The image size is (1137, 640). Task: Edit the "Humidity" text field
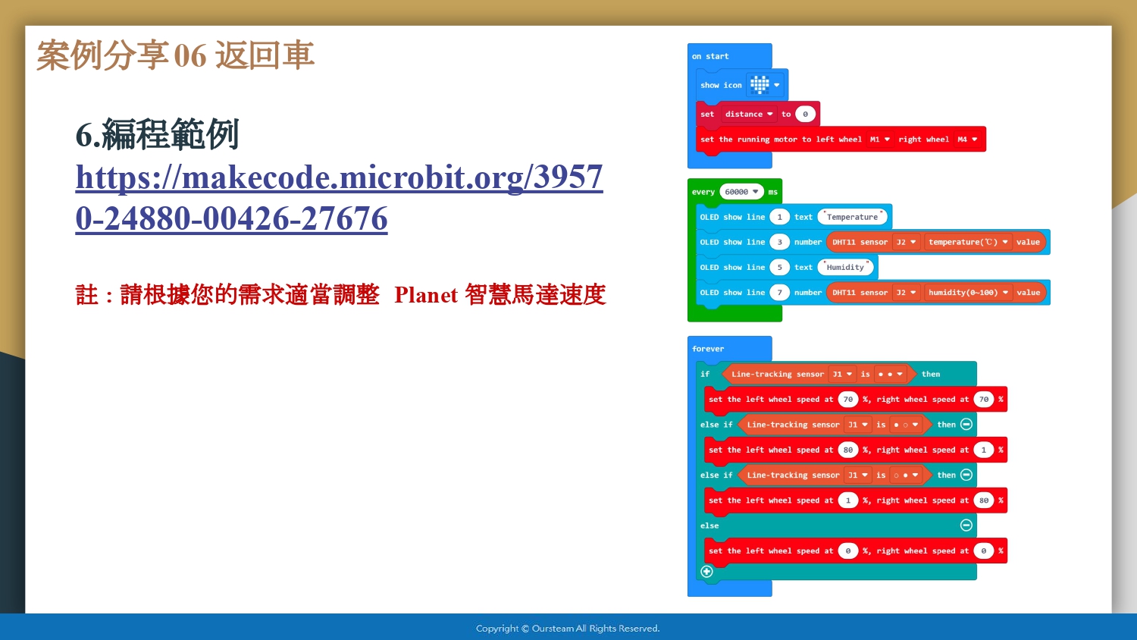point(845,267)
